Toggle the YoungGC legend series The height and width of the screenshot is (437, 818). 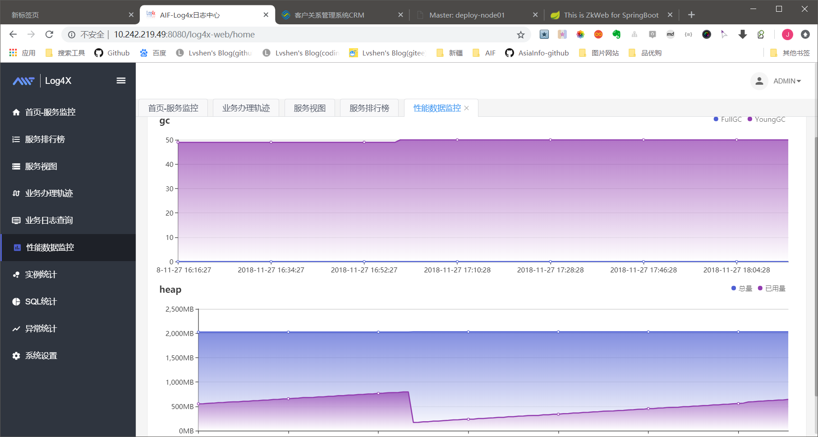tap(766, 120)
